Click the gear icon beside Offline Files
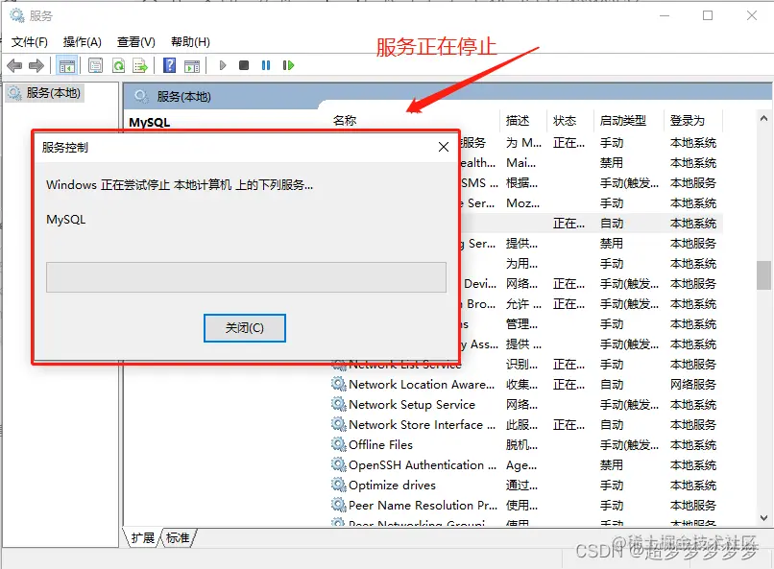The width and height of the screenshot is (774, 569). point(339,445)
